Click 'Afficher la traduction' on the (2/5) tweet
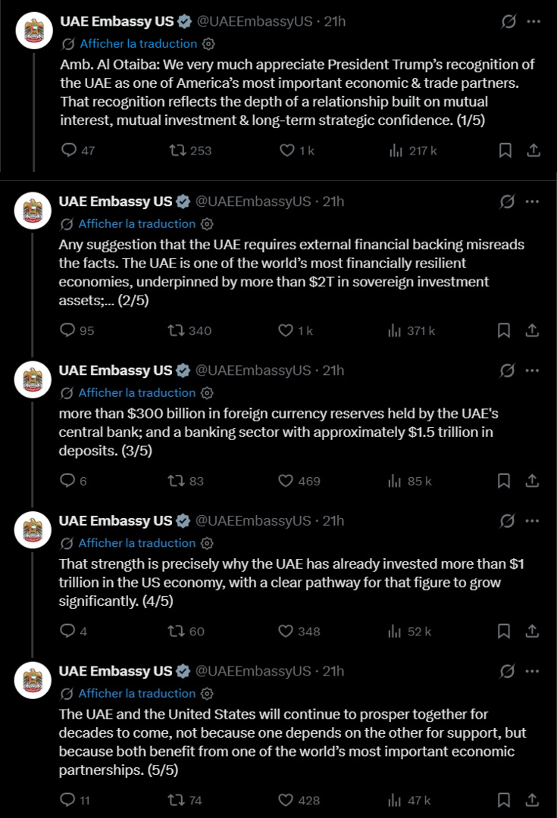This screenshot has height=818, width=557. tap(136, 223)
